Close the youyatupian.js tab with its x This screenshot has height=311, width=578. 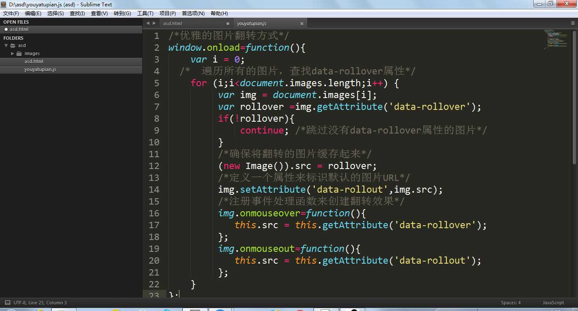(302, 23)
